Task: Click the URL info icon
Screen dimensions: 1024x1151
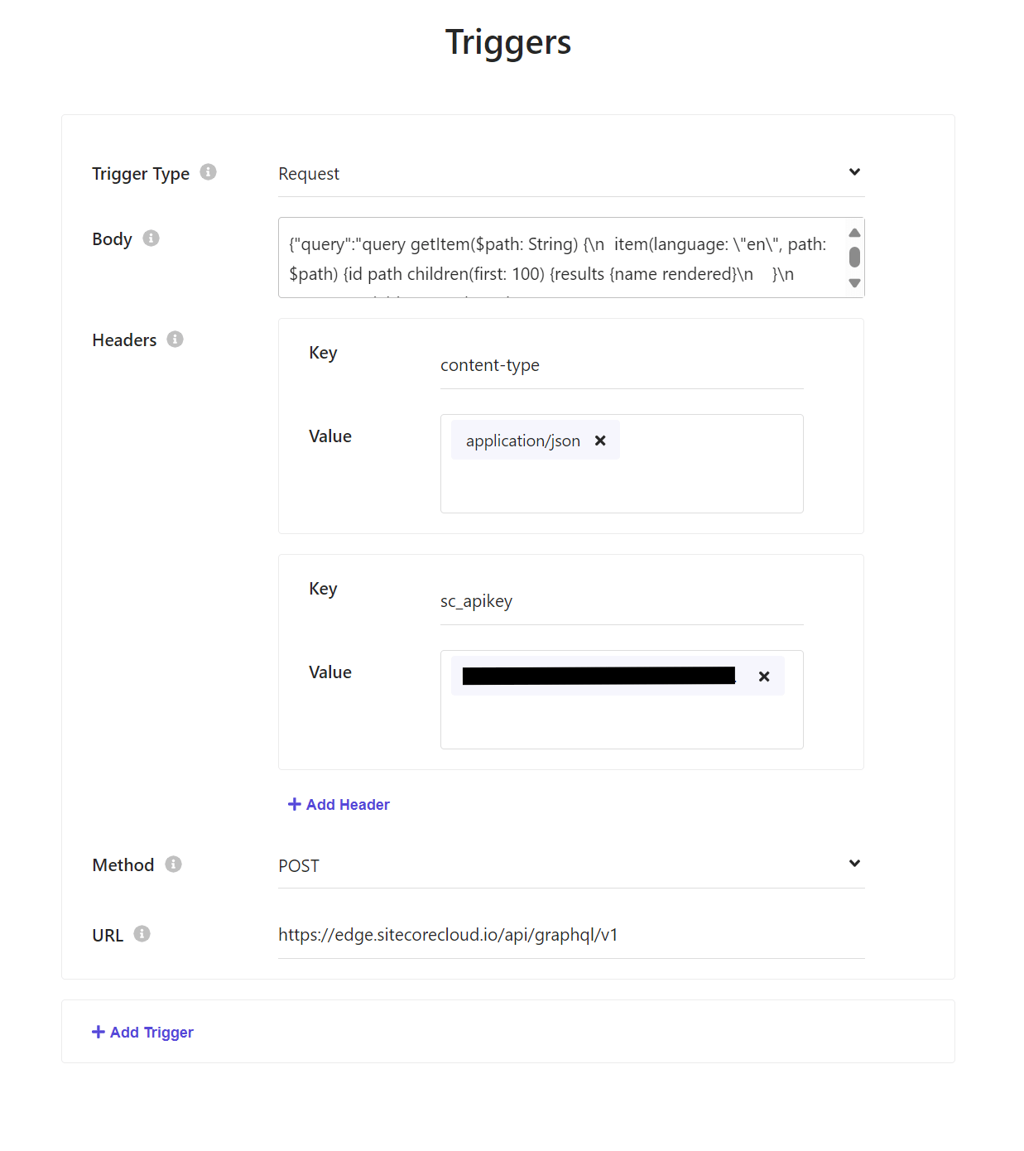Action: click(142, 934)
